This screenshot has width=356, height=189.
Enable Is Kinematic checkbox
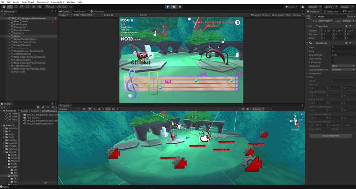(333, 62)
